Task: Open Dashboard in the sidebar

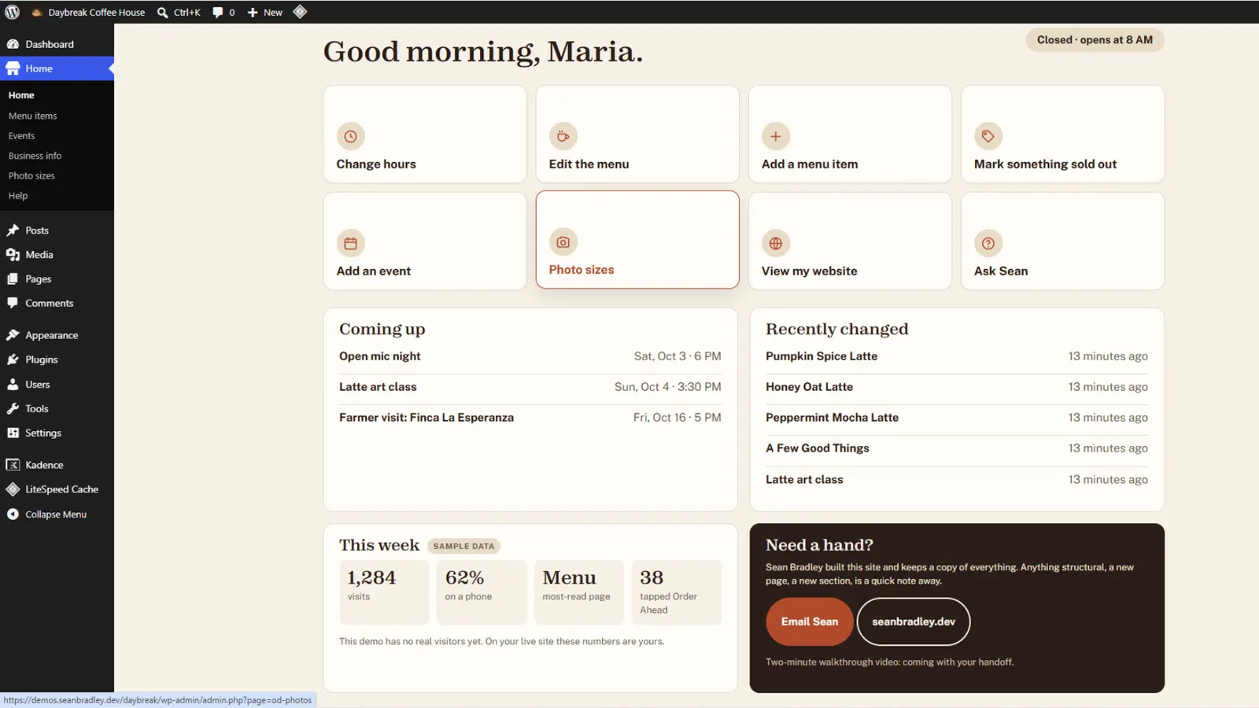Action: click(x=57, y=44)
